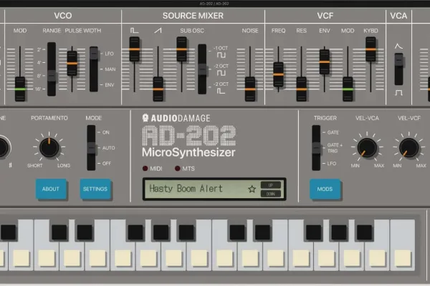Click the VCF ENV slider
This screenshot has width=430, height=286.
coord(325,62)
